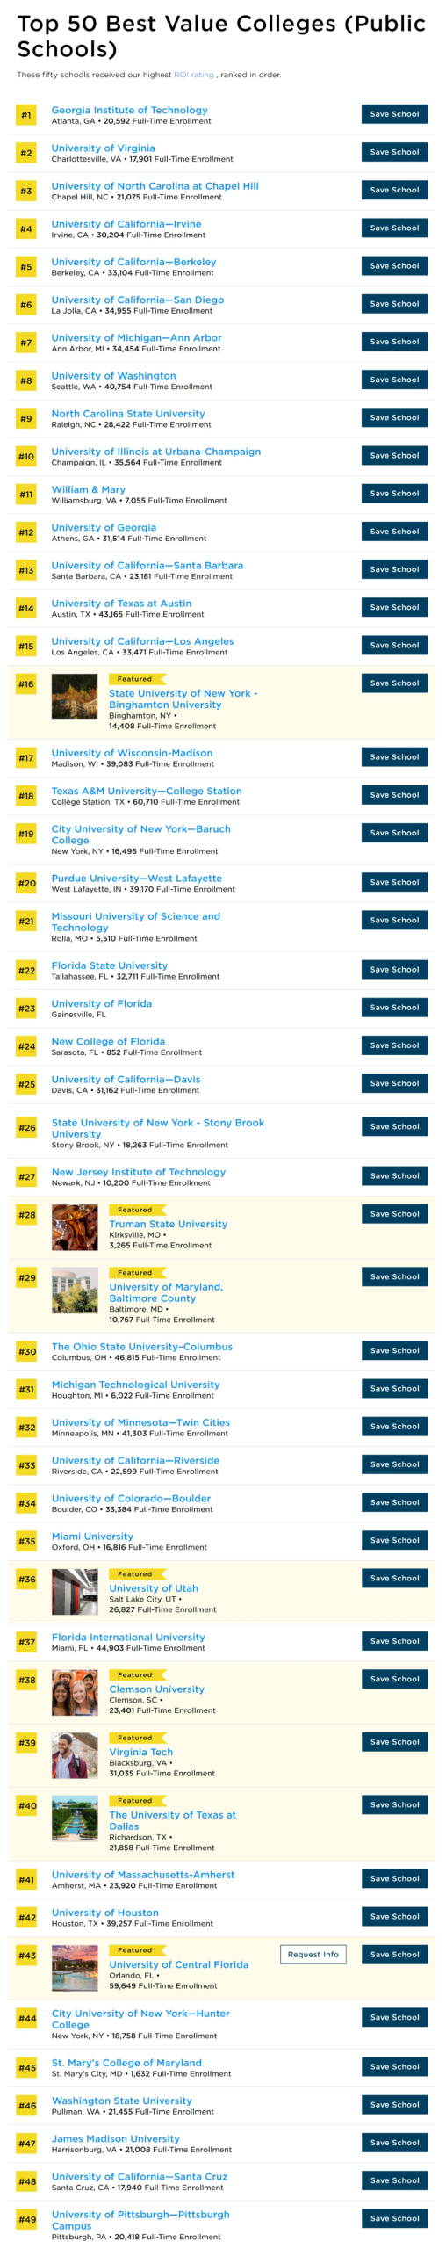Image resolution: width=446 pixels, height=2249 pixels.
Task: Open Michigan Technological University link
Action: (135, 1384)
